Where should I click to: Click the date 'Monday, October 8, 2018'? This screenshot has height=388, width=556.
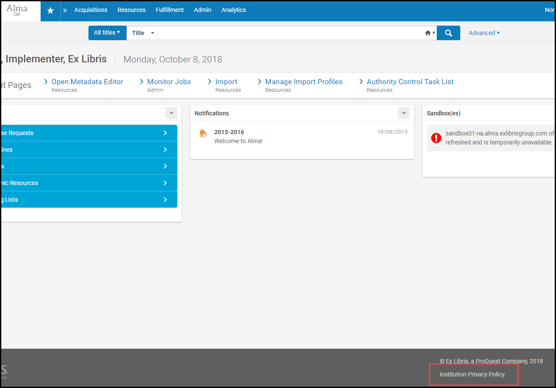(173, 59)
